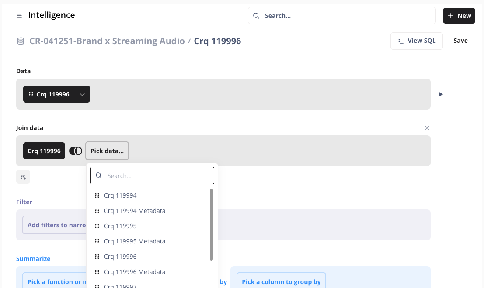The height and width of the screenshot is (288, 484).
Task: Pick Crq 119996 Metadata table option
Action: [x=134, y=272]
